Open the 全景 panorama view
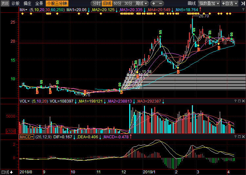Screen dimensions: 246x175 (x=39, y=3)
